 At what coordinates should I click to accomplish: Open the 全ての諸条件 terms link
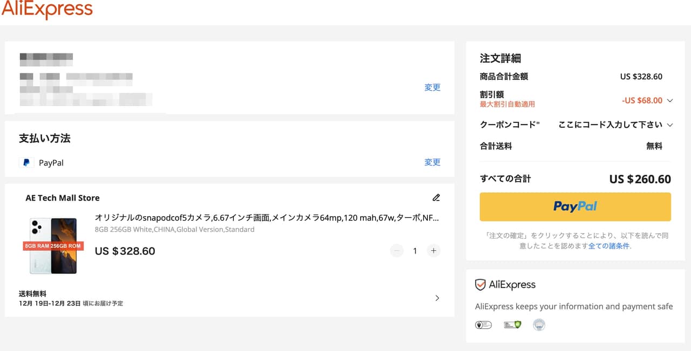[609, 246]
